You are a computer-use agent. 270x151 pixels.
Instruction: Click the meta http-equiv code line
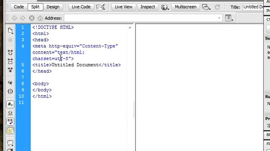click(75, 46)
